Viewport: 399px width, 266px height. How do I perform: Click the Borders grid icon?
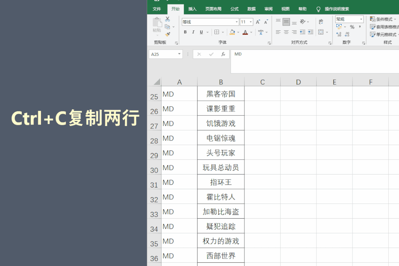217,32
